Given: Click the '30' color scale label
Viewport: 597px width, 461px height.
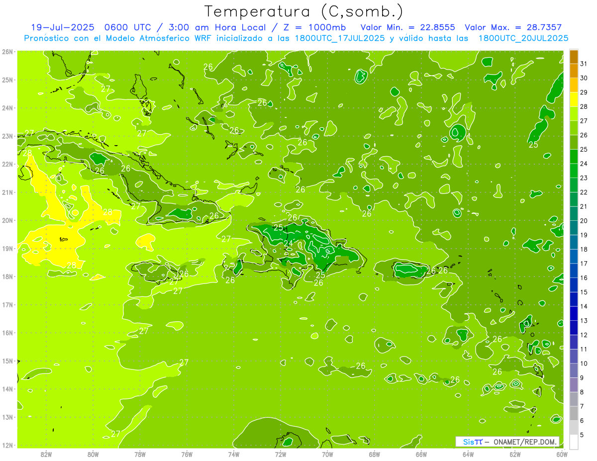Looking at the screenshot, I should tap(584, 78).
